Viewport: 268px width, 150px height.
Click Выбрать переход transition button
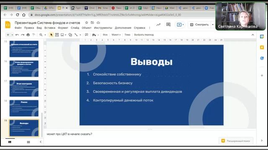click(x=144, y=35)
